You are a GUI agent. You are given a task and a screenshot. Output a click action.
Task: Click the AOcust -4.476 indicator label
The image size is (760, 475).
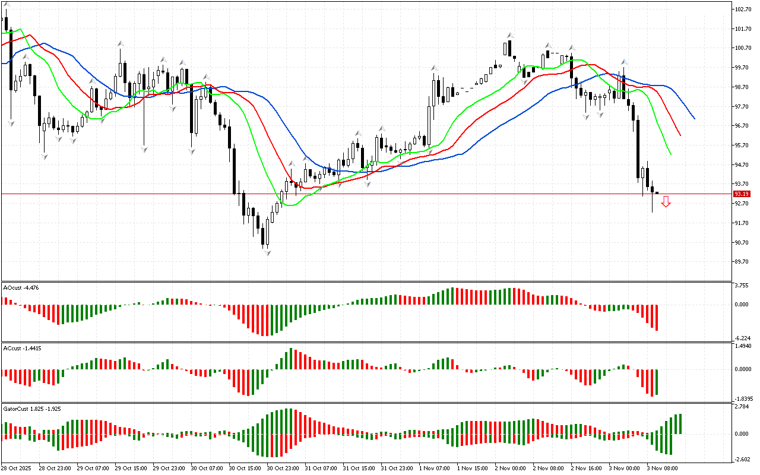(x=21, y=288)
